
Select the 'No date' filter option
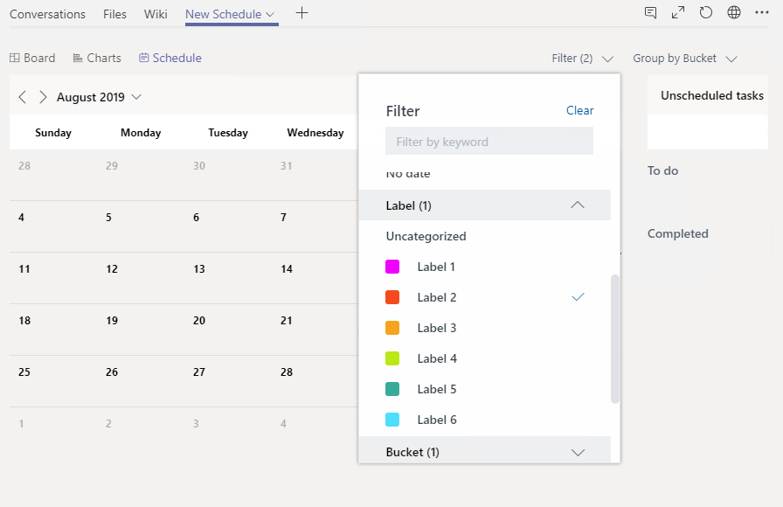tap(408, 174)
